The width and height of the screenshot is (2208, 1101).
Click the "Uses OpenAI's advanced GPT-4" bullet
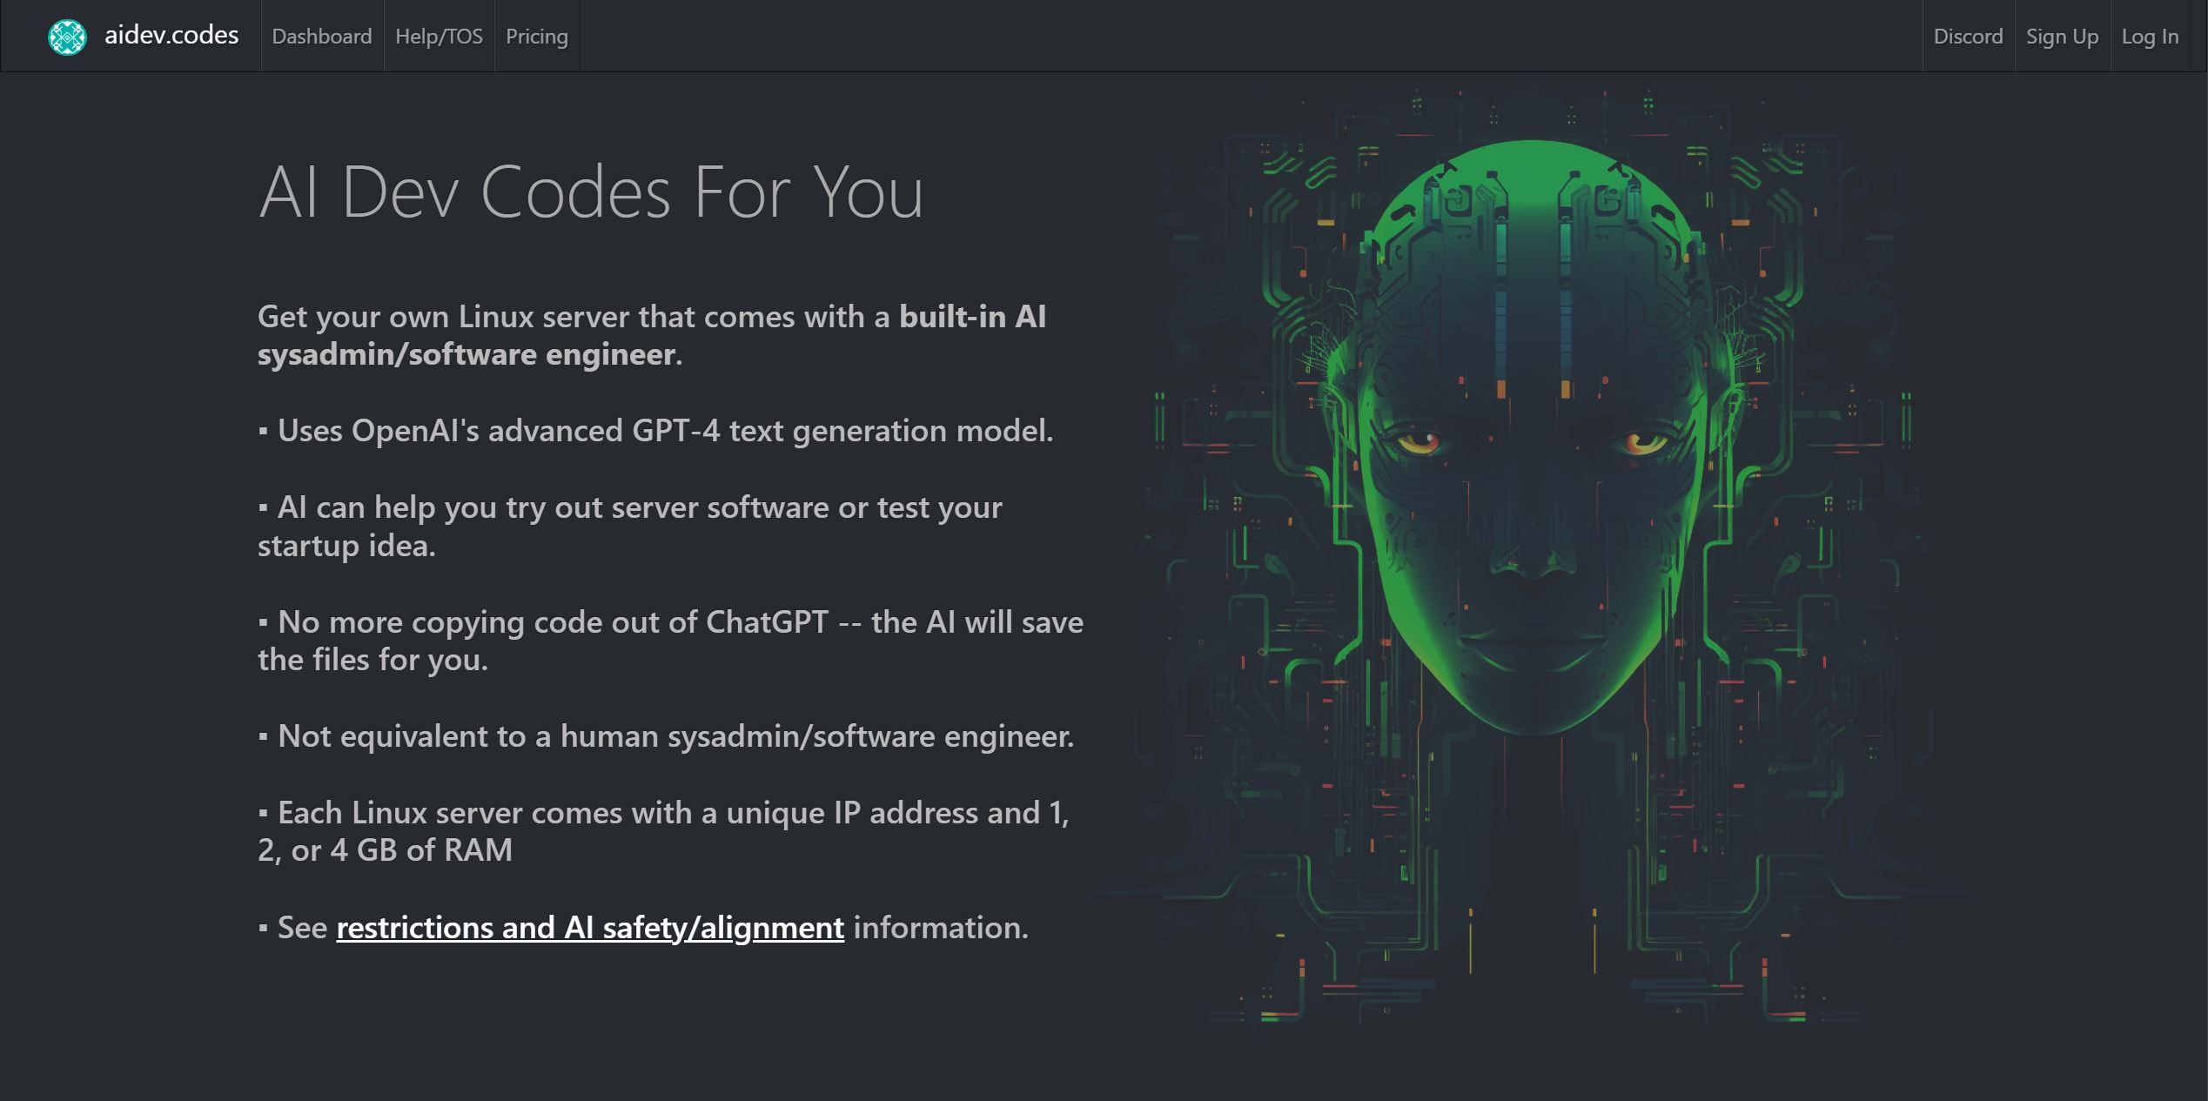[x=655, y=431]
